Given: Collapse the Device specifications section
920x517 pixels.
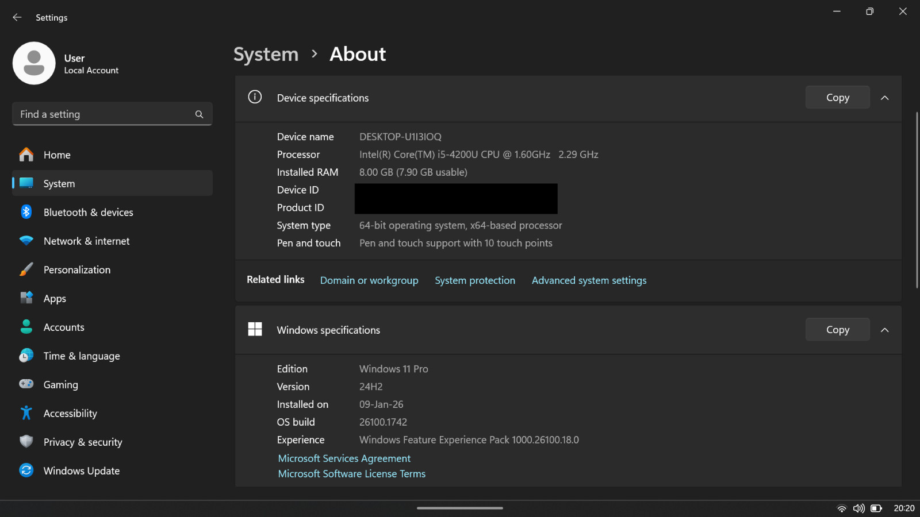Looking at the screenshot, I should [x=885, y=98].
